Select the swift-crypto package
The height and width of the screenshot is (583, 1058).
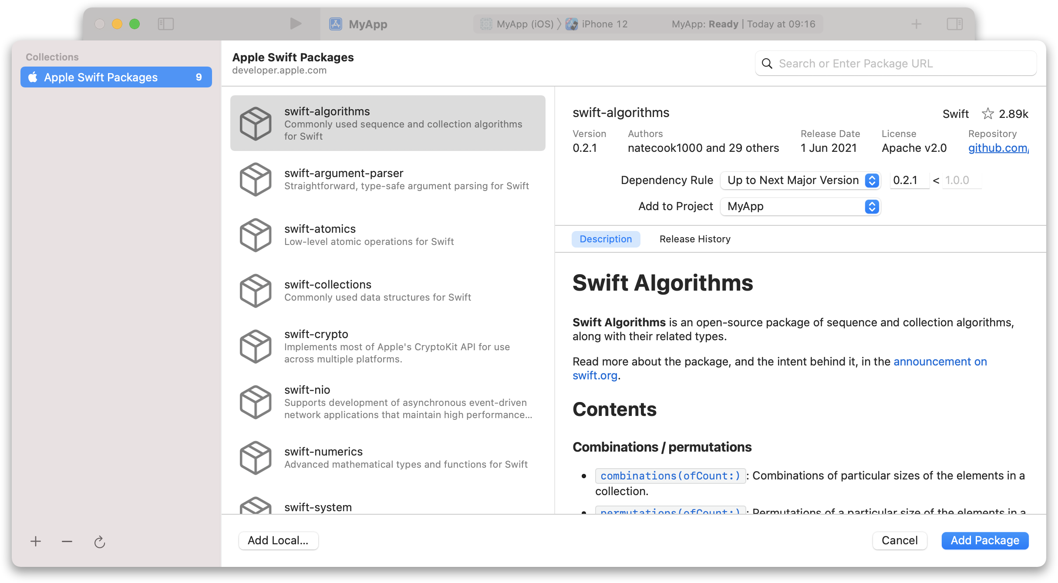pos(388,346)
